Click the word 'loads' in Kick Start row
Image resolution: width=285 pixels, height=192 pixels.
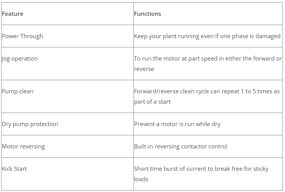point(141,179)
